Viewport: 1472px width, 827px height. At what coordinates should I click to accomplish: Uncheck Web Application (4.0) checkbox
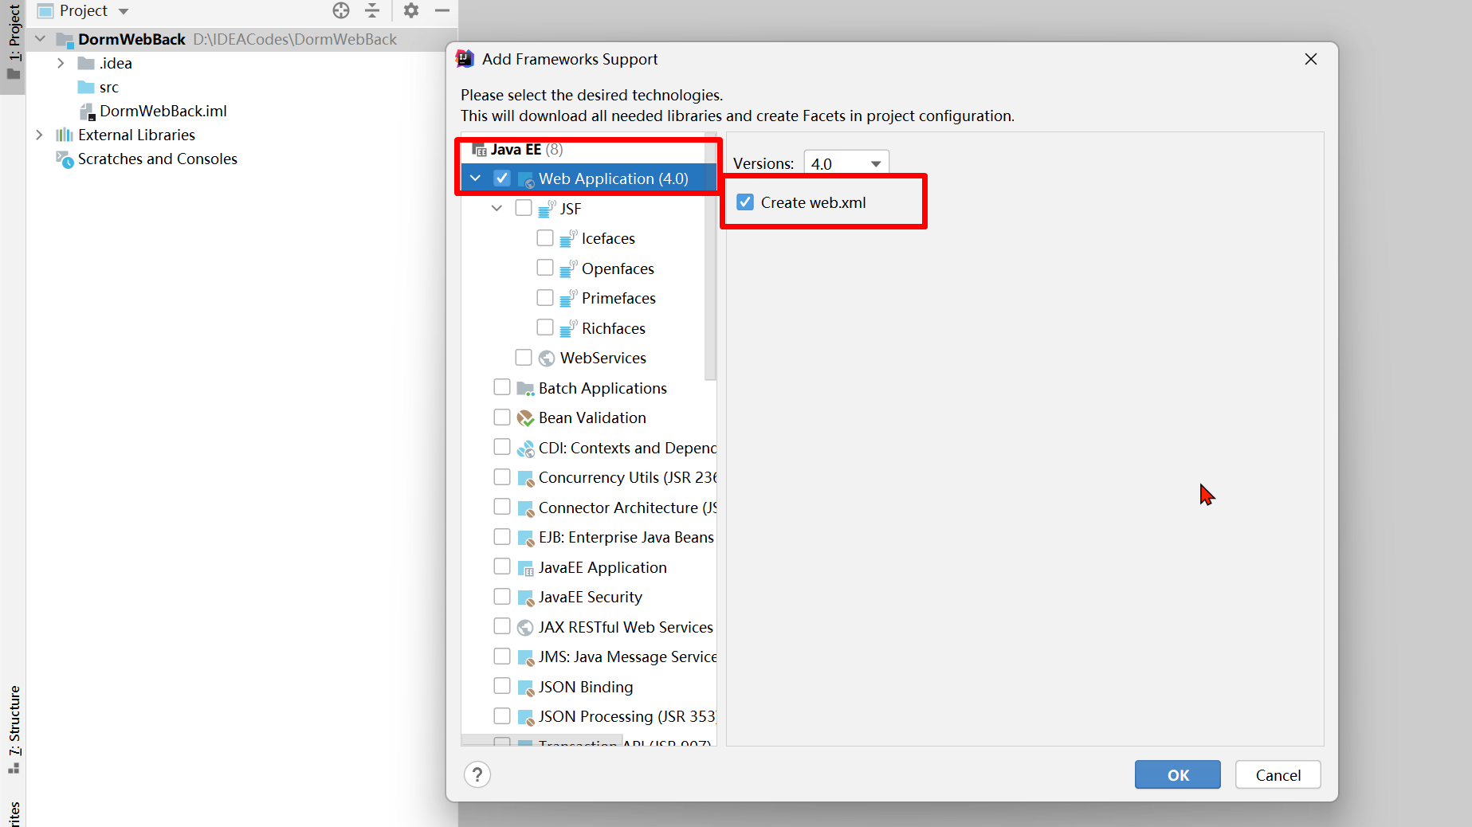[502, 178]
